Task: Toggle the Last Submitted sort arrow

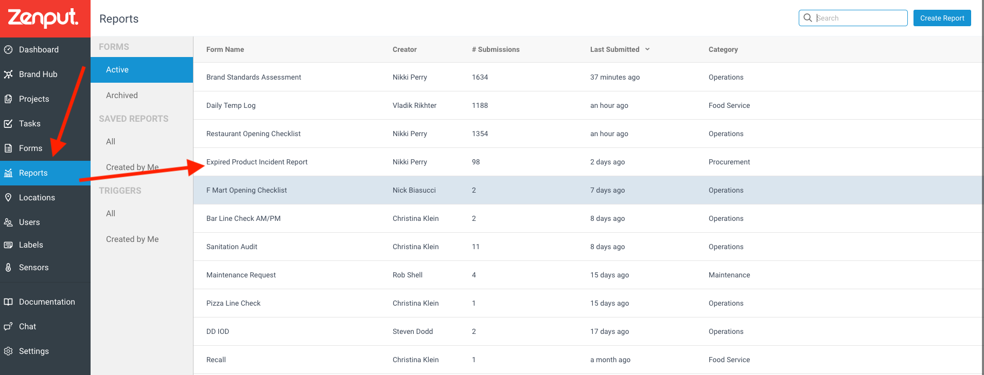Action: pyautogui.click(x=647, y=49)
